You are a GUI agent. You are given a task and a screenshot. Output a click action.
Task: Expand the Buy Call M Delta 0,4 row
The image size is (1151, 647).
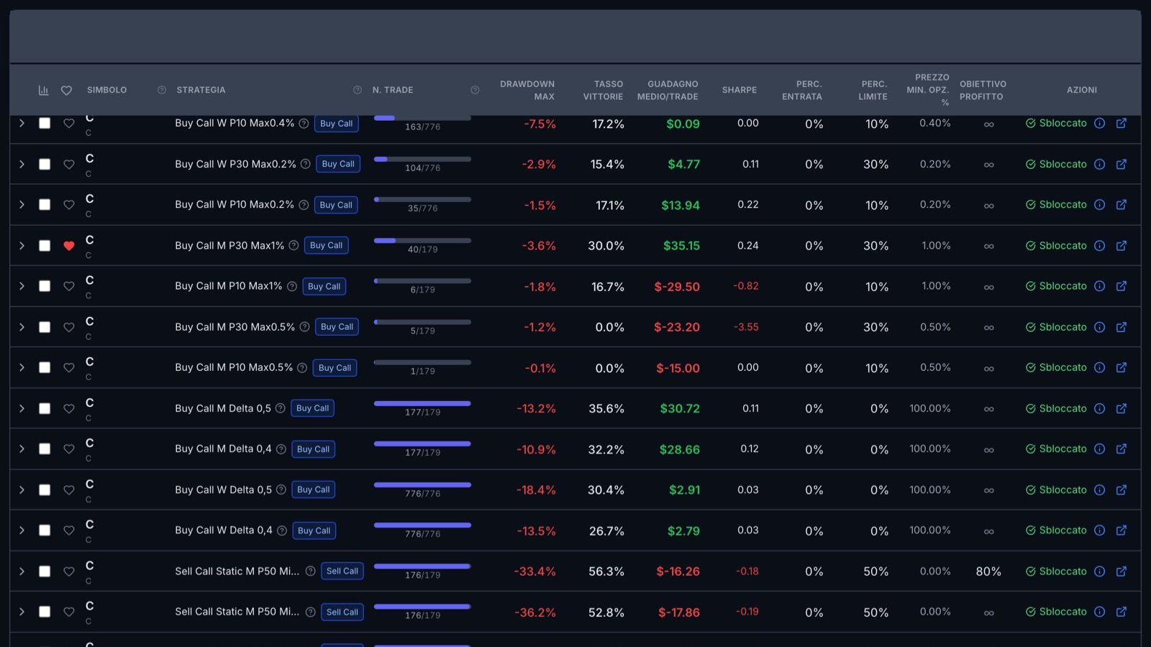22,449
